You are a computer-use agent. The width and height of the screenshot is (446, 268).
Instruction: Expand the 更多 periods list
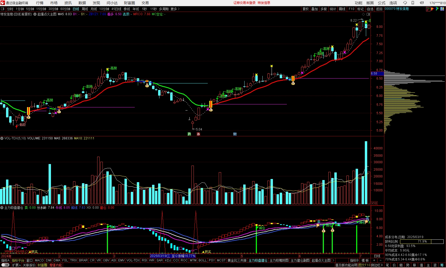(x=175, y=9)
